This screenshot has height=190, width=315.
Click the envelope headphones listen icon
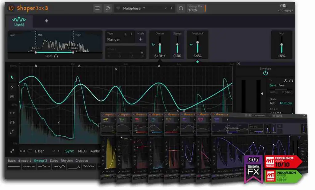[x=291, y=80]
